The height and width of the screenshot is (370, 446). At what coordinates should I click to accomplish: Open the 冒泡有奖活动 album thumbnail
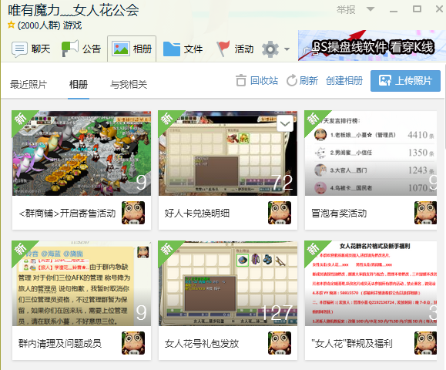pos(371,153)
